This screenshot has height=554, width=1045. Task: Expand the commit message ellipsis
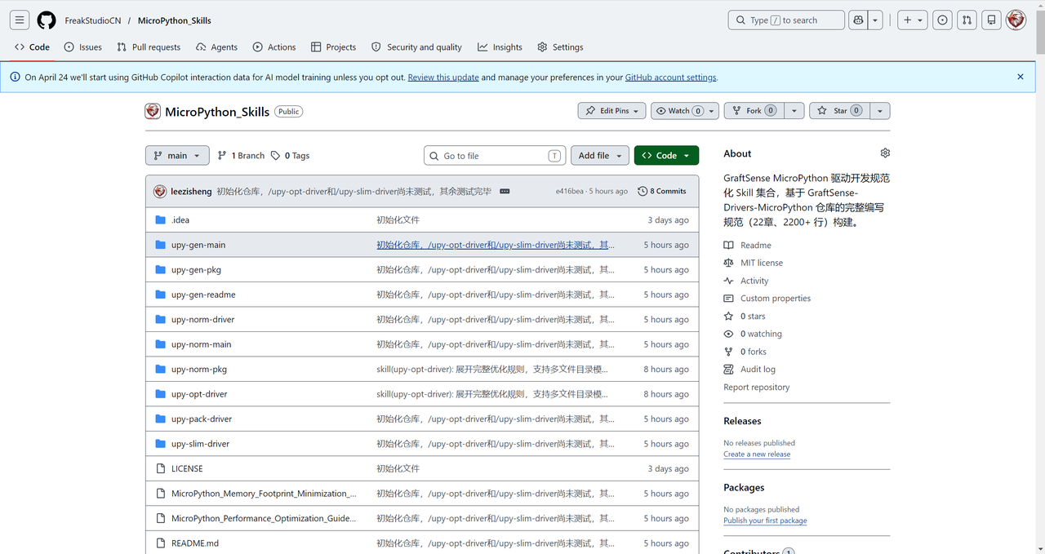tap(505, 192)
